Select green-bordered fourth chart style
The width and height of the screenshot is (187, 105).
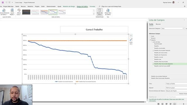(53, 12)
